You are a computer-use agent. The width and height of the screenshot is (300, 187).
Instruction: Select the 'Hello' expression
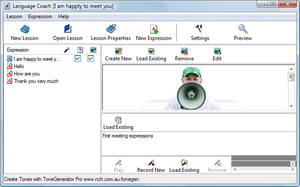tap(19, 66)
